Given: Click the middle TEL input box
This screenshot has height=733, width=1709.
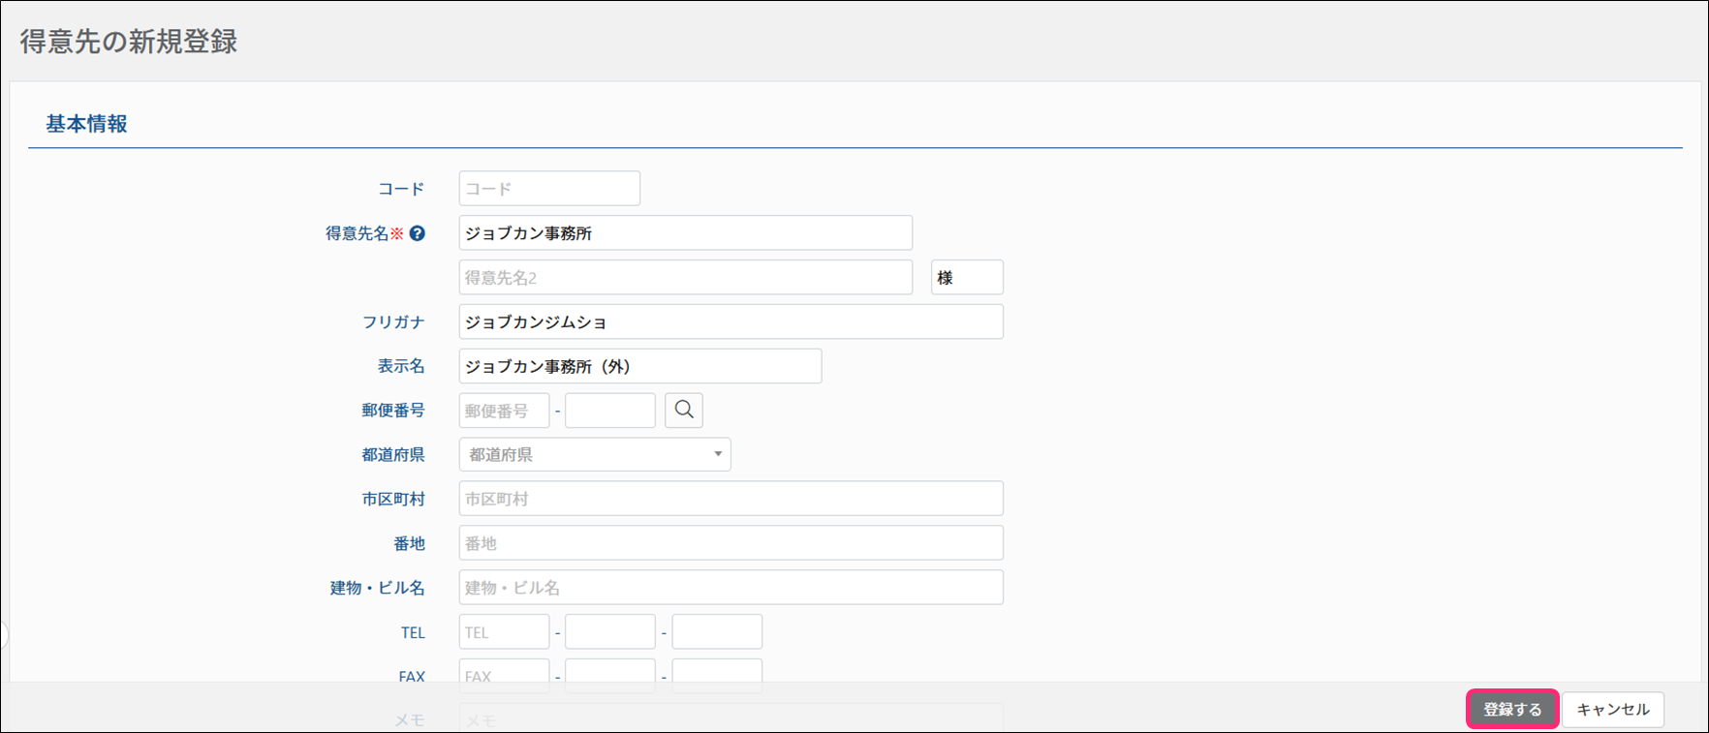Looking at the screenshot, I should point(609,632).
